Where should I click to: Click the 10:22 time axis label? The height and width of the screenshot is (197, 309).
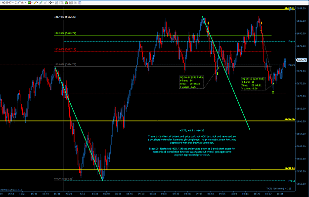(257, 194)
